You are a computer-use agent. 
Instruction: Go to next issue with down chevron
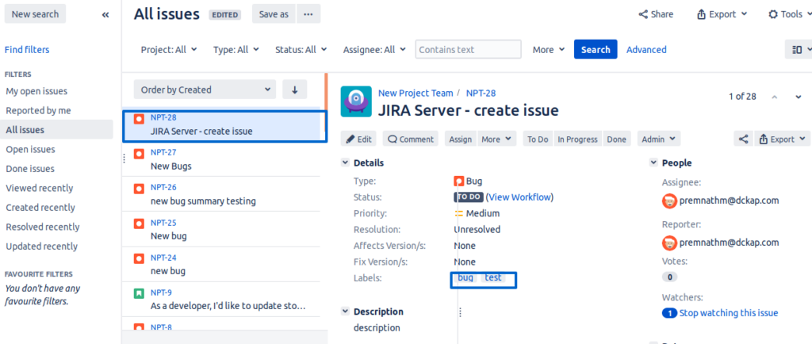(798, 97)
